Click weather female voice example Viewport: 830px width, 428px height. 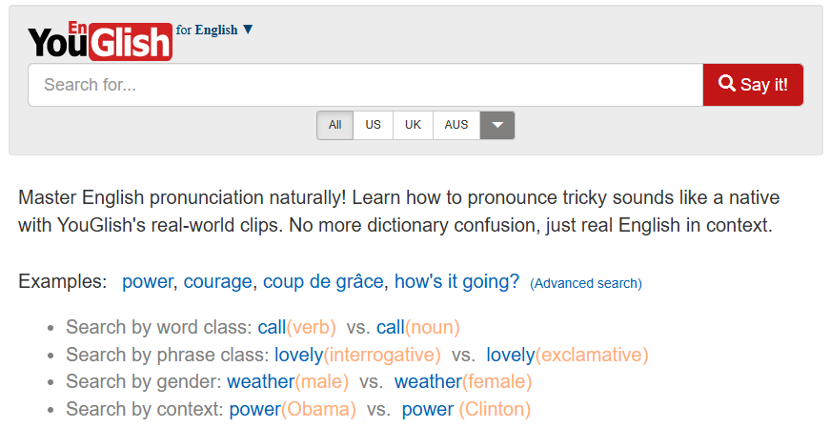click(463, 382)
